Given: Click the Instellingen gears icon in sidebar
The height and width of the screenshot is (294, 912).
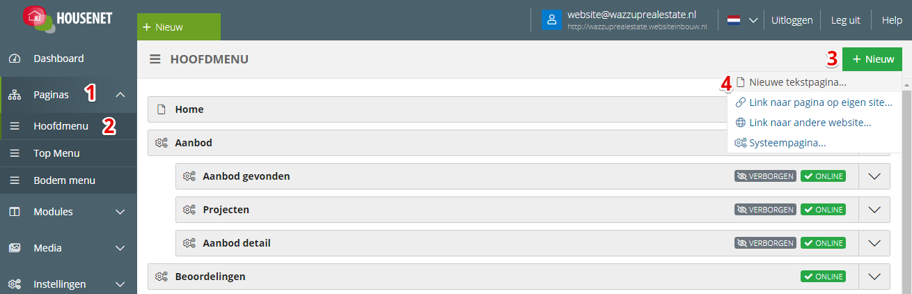Looking at the screenshot, I should point(14,284).
